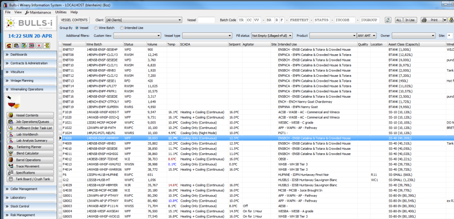Open the Product dropdown
Screen dimensions: 454x219
(x=333, y=36)
